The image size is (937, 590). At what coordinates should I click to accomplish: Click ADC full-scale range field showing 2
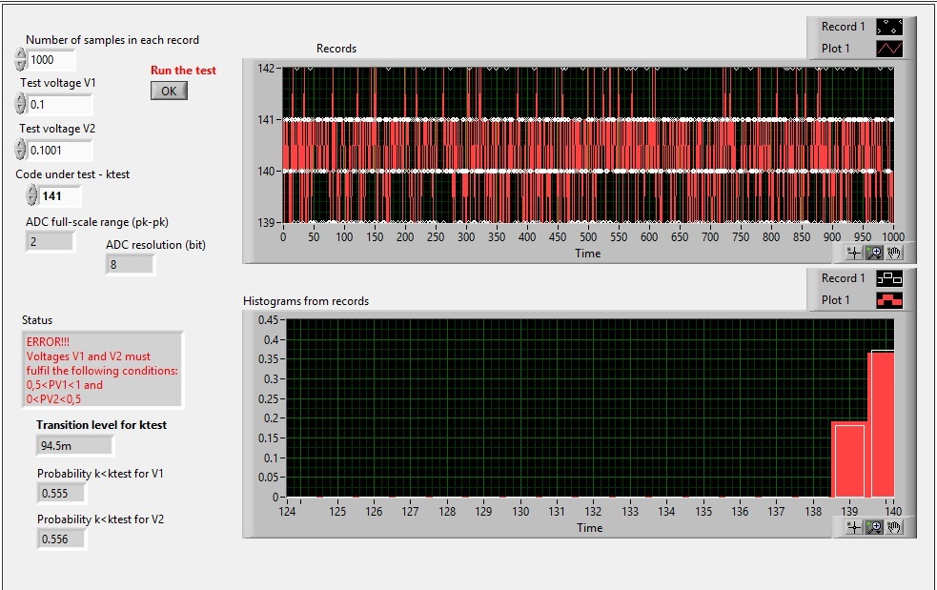coord(51,241)
